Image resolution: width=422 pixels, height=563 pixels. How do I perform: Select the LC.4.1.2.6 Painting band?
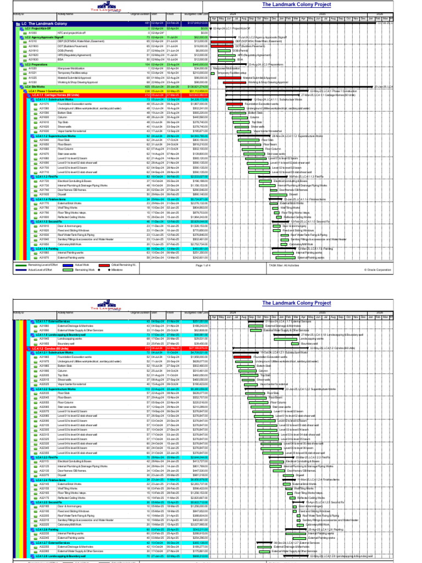pos(118,529)
